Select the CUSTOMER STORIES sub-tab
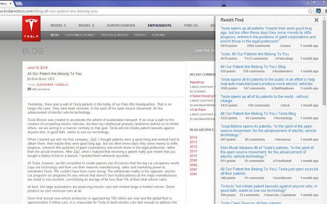This screenshot has width=327, height=204. point(80,35)
